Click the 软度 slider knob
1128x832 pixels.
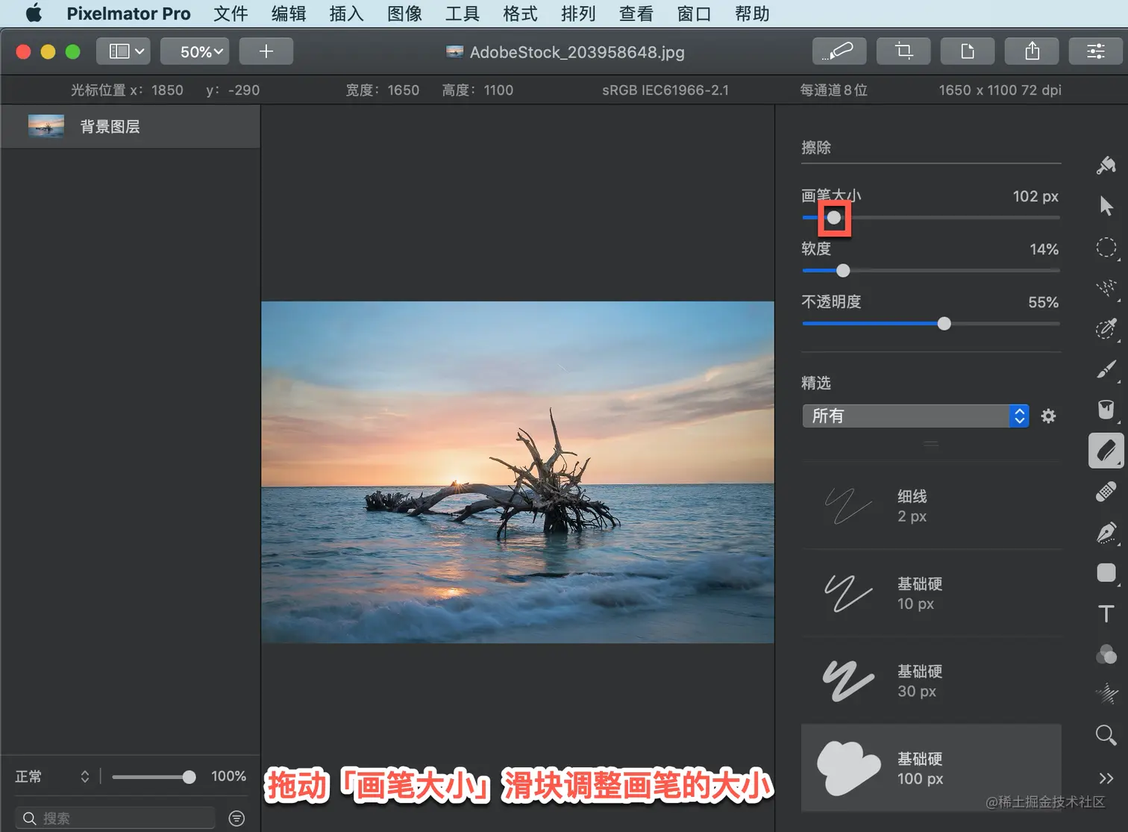click(843, 271)
